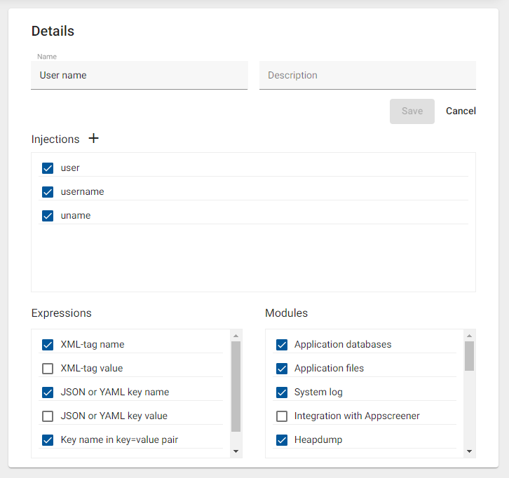
Task: Toggle JSON or YAML key name checkbox
Action: tap(48, 392)
